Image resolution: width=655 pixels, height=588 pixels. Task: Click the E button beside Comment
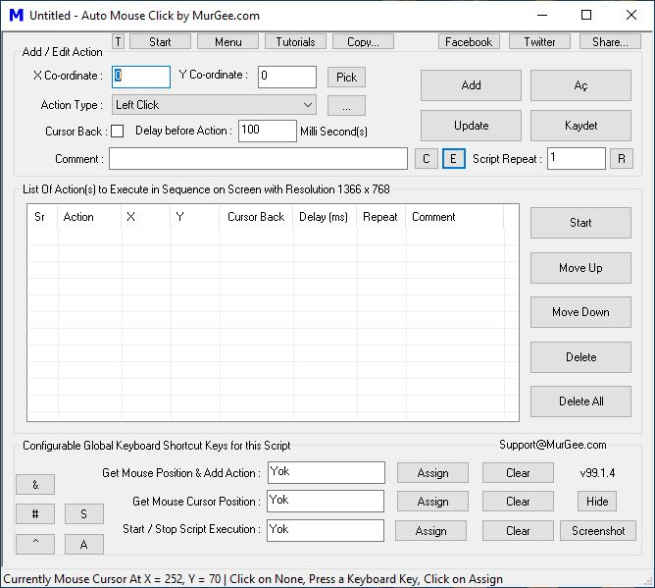[454, 158]
